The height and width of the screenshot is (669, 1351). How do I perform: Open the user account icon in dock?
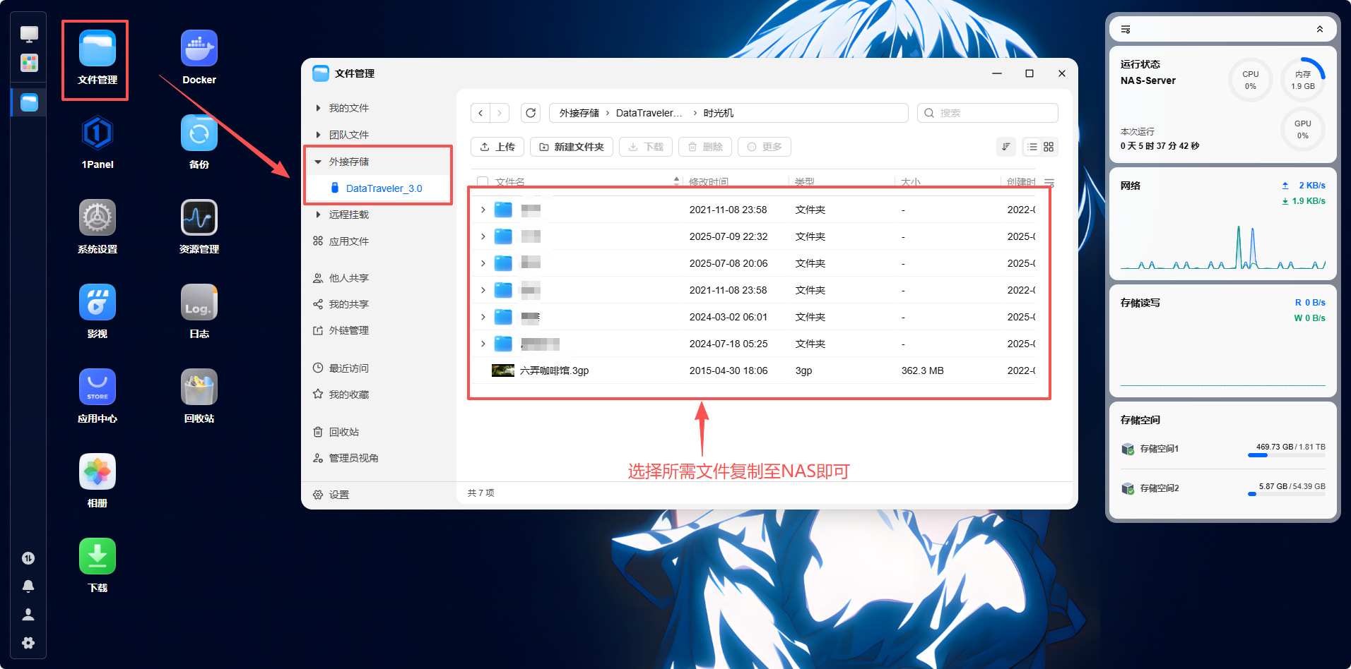[28, 615]
